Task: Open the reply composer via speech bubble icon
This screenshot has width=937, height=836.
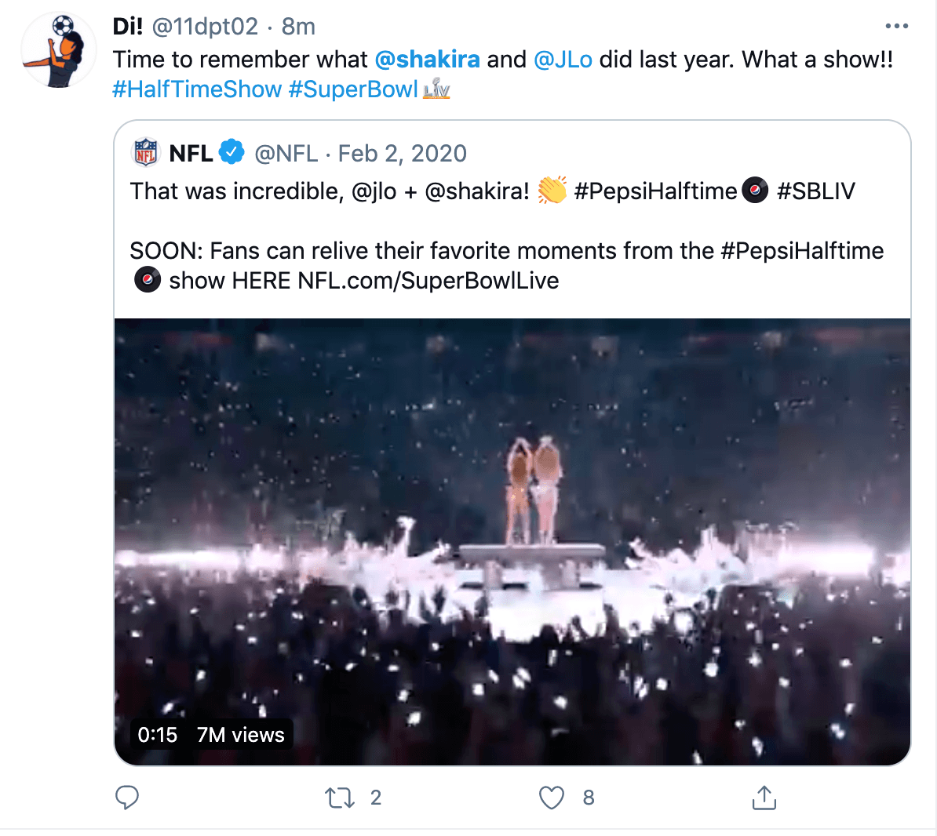Action: coord(128,798)
